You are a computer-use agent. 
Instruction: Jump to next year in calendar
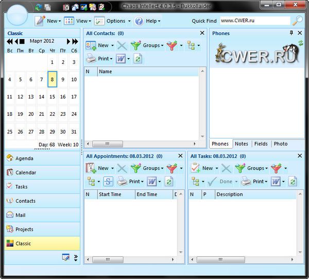click(76, 41)
